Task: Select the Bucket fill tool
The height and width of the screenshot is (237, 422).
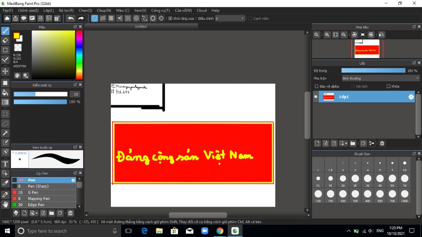Action: (x=5, y=93)
